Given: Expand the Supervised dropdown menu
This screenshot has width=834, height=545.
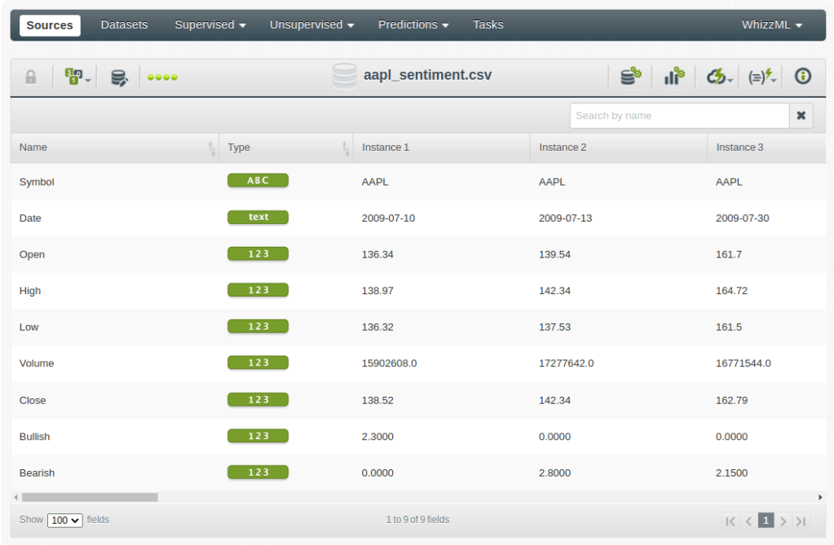Looking at the screenshot, I should pos(210,25).
